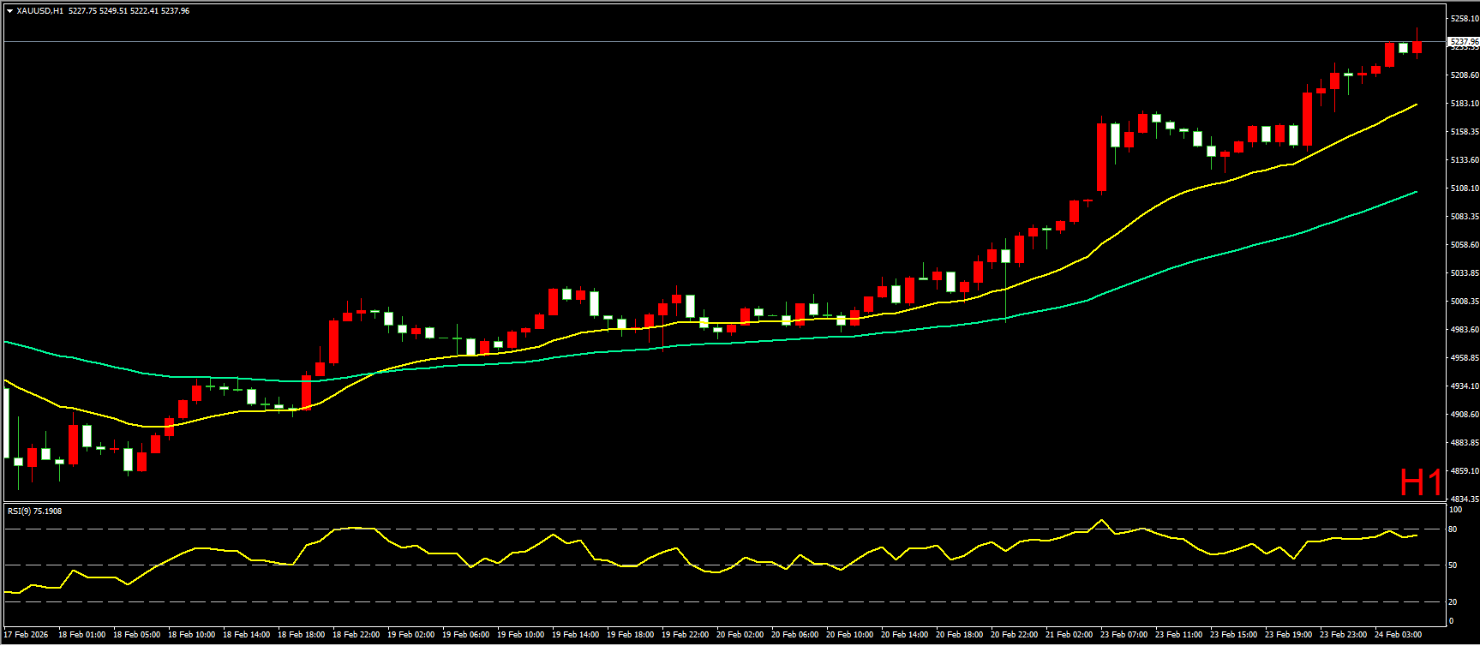Click the 20 Feb 22:00 time label

[x=1014, y=635]
